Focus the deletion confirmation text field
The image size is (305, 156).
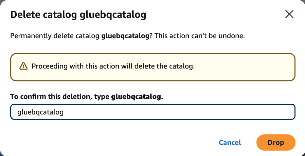pos(152,112)
